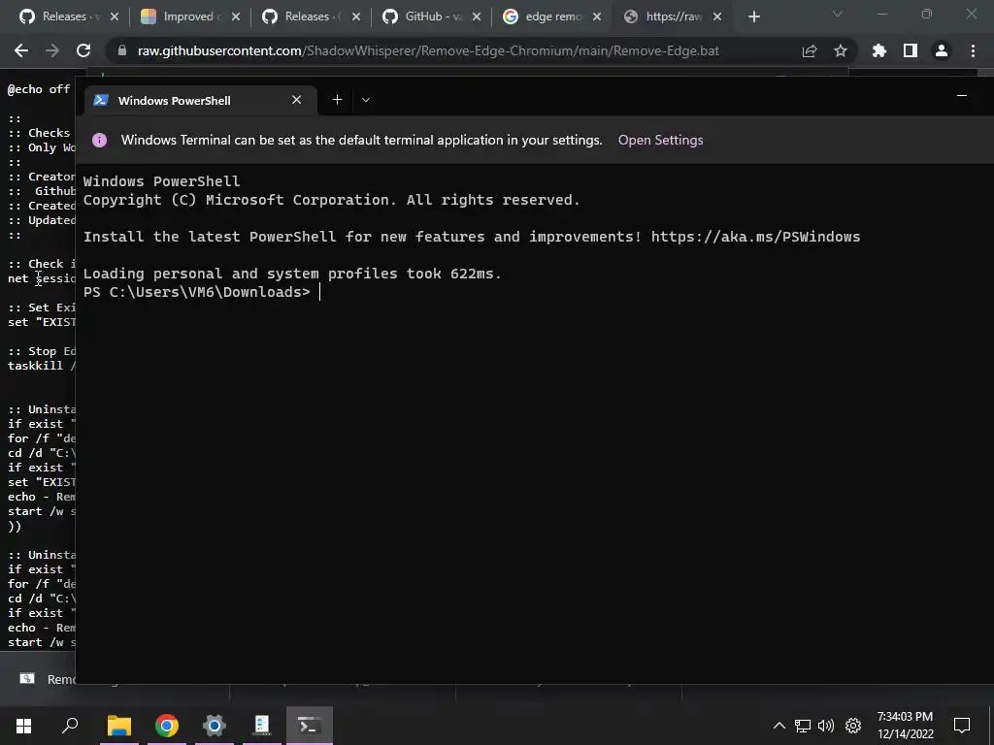Click the Terminal taskbar icon
This screenshot has width=994, height=745.
click(x=310, y=726)
